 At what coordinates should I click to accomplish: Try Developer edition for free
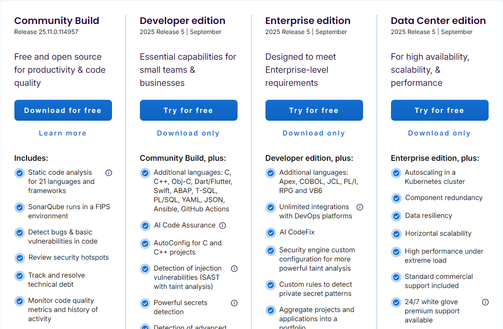[x=188, y=110]
